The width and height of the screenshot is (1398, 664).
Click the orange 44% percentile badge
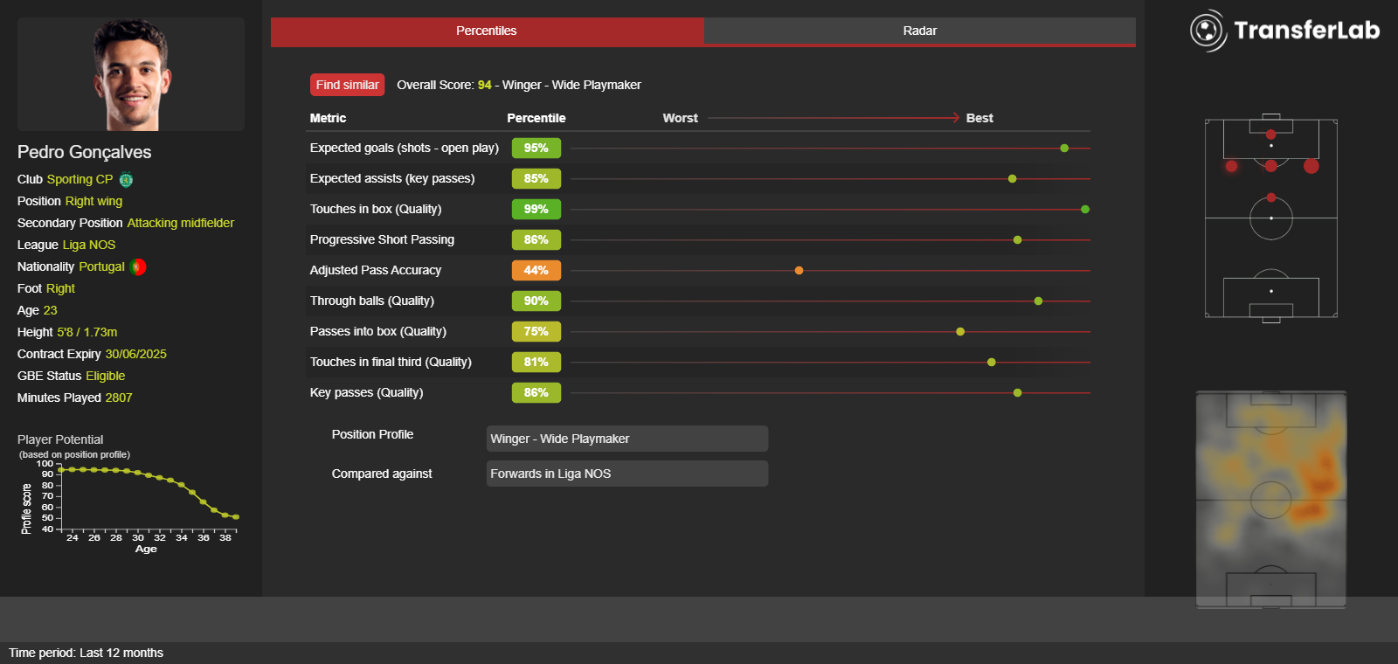536,271
